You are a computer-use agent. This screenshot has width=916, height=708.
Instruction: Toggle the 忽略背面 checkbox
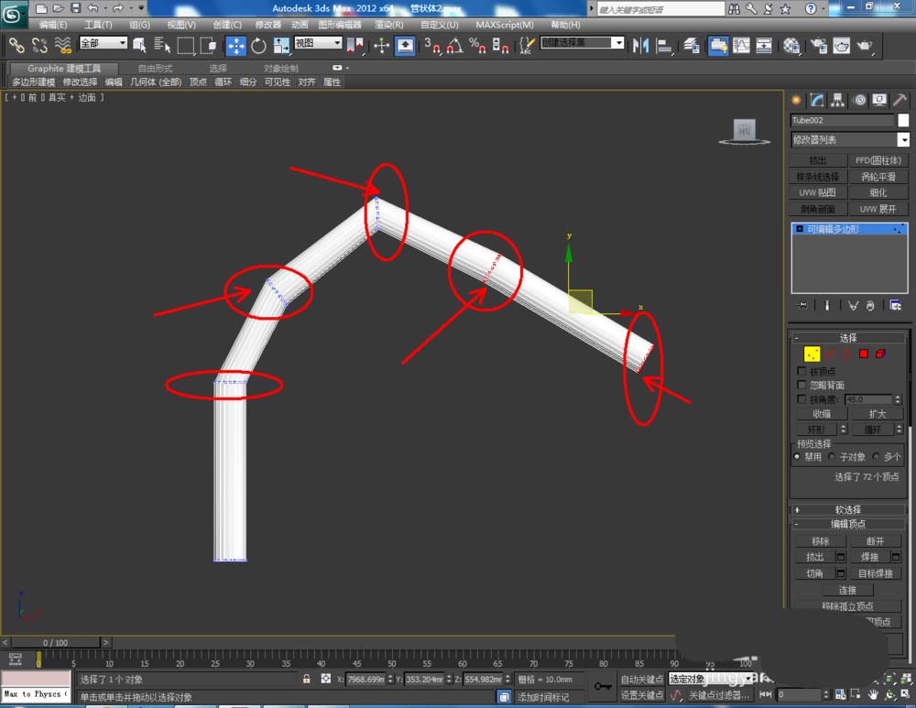pos(802,386)
